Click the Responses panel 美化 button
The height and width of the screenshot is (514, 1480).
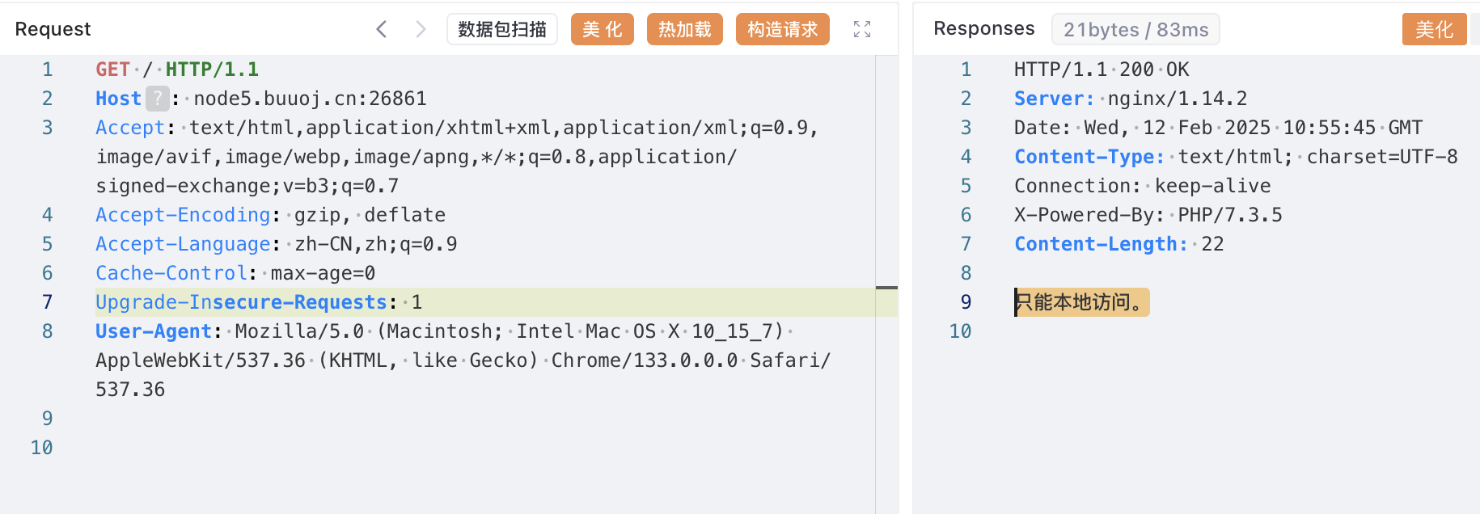coord(1434,30)
